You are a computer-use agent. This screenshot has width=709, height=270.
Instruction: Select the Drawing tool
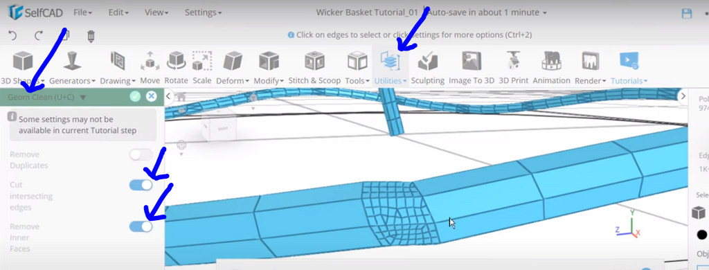point(118,68)
